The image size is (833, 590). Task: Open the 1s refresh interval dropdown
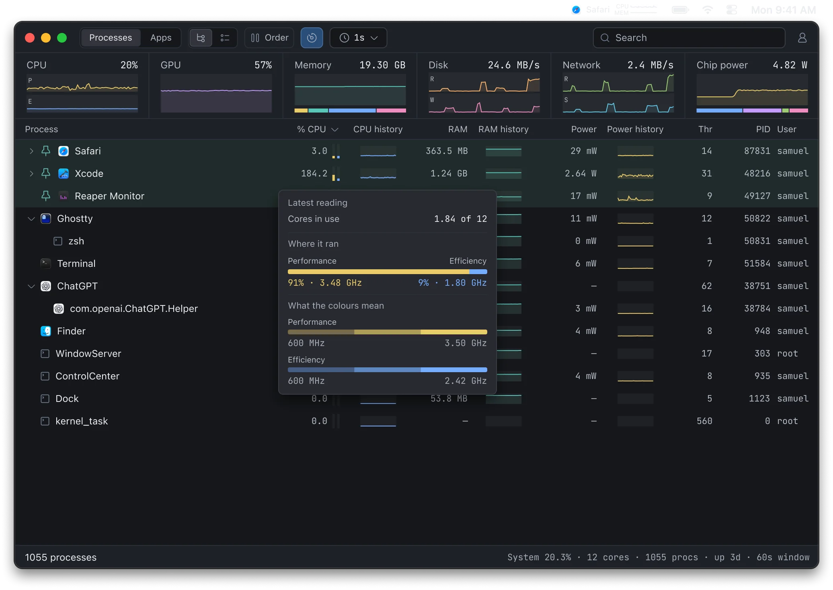point(359,38)
